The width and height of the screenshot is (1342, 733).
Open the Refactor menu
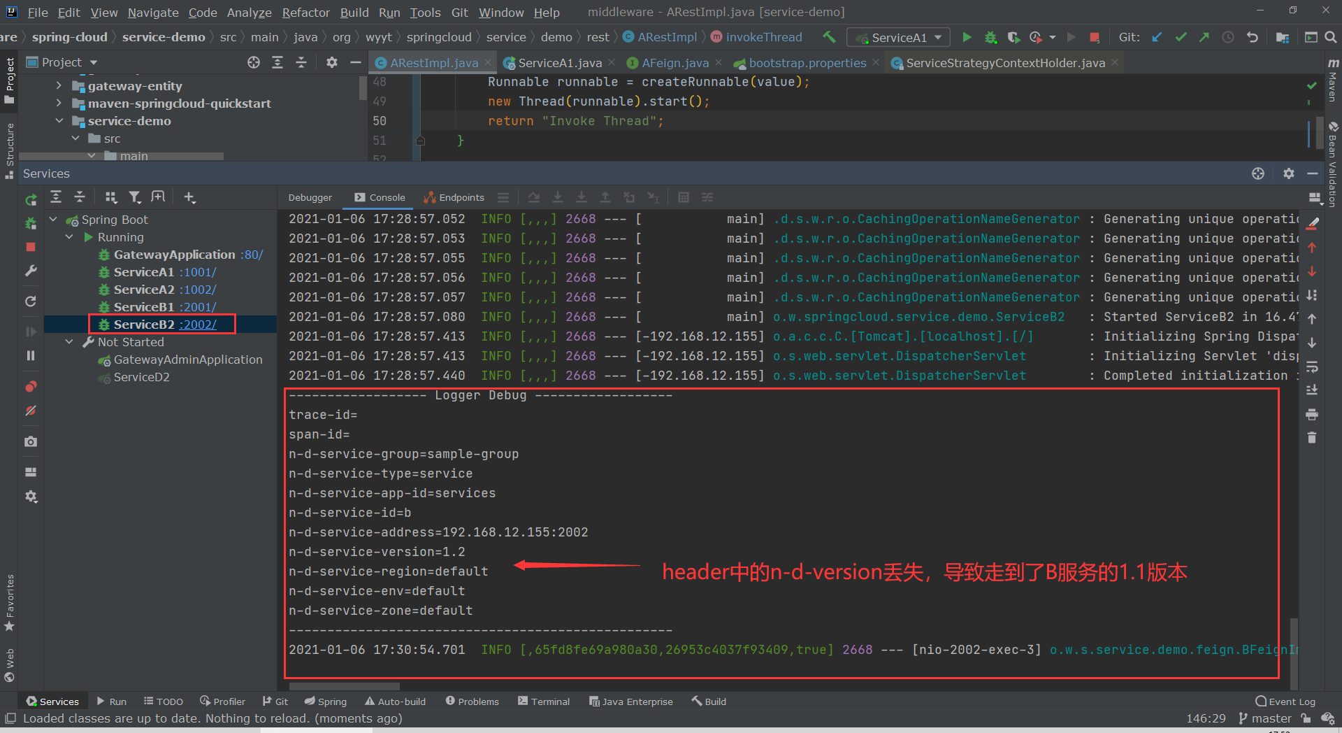click(305, 12)
